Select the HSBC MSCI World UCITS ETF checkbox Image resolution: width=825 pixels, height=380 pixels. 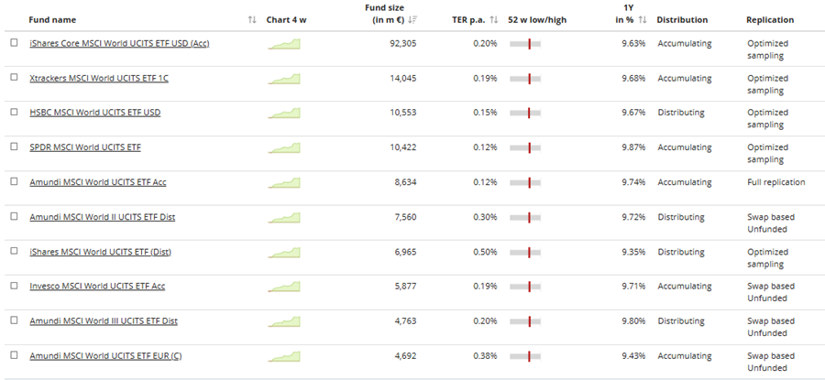coord(14,112)
